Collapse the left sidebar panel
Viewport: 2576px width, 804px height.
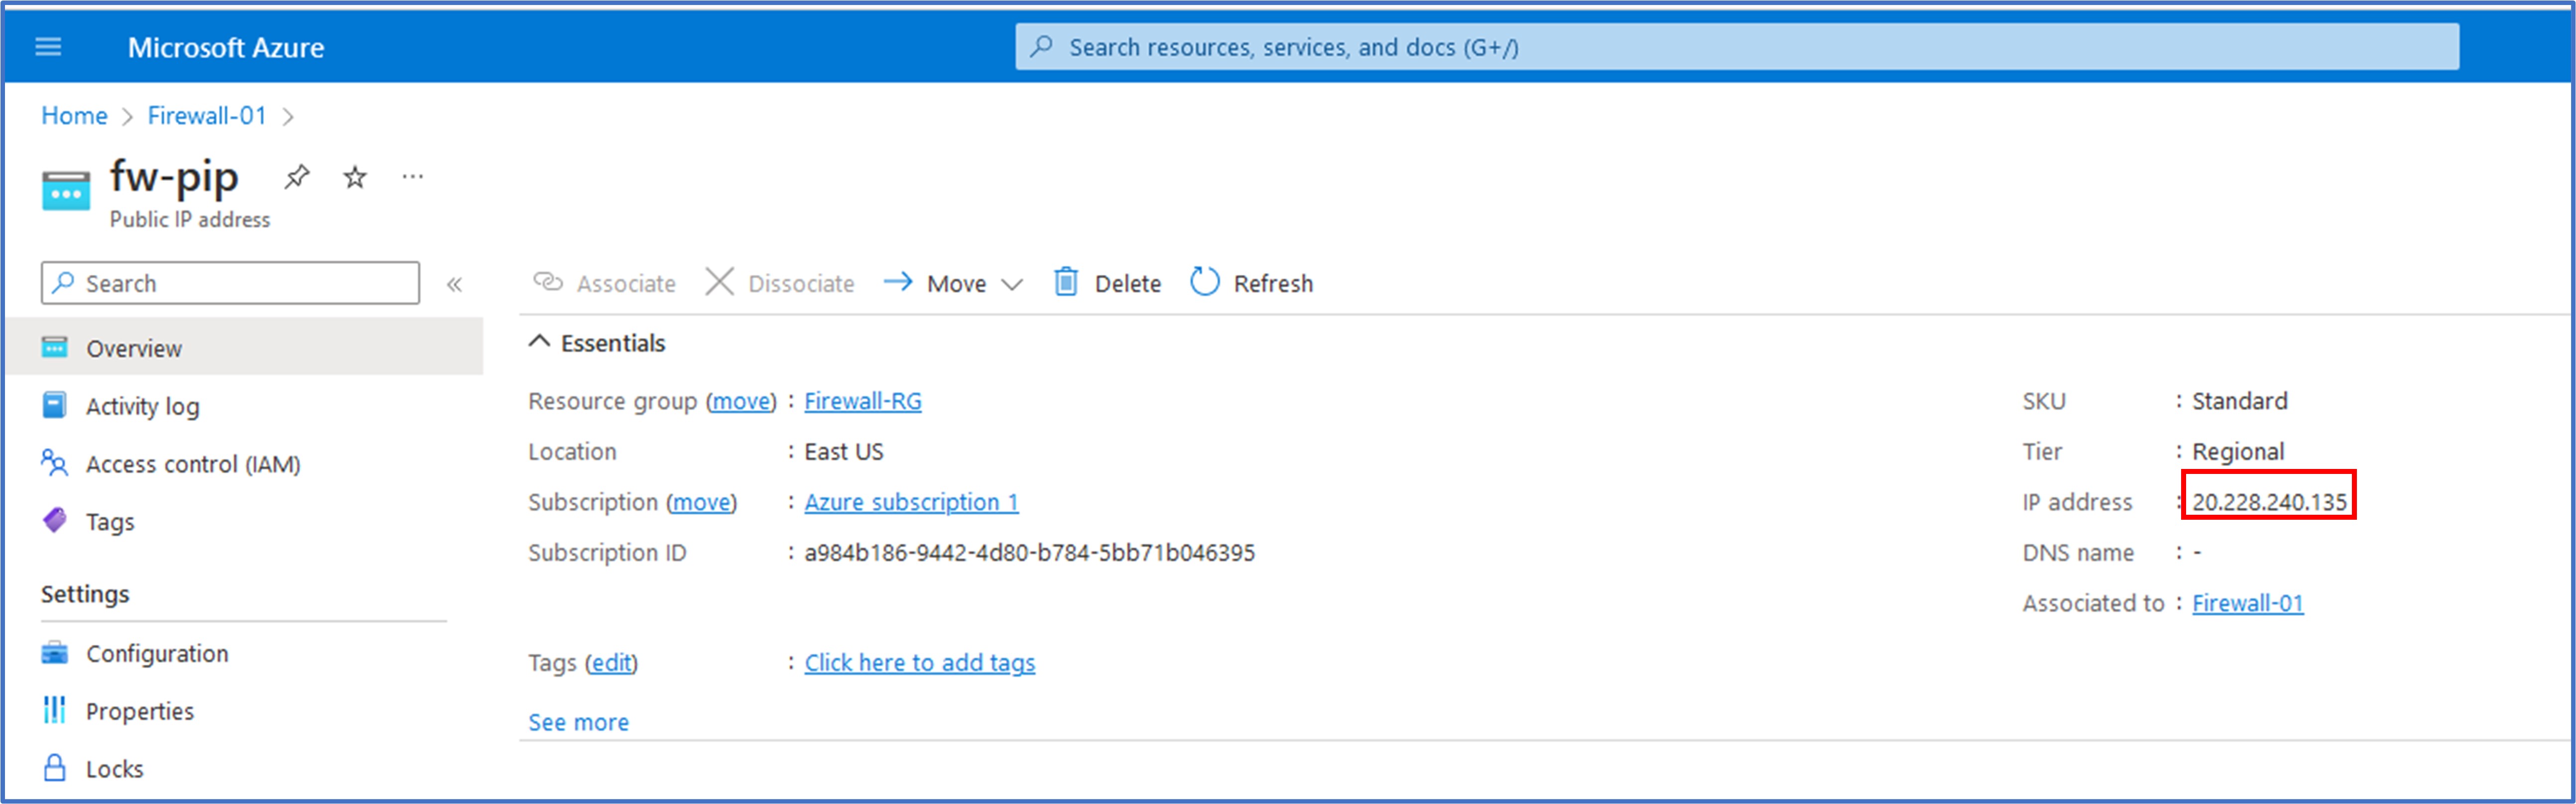[x=456, y=283]
